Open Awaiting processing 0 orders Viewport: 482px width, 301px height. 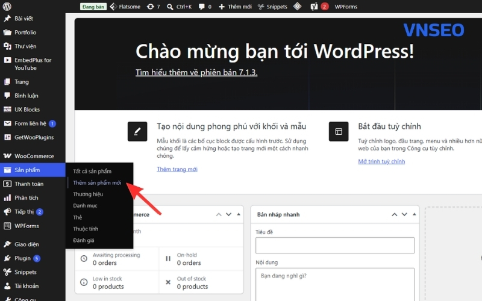coord(117,259)
